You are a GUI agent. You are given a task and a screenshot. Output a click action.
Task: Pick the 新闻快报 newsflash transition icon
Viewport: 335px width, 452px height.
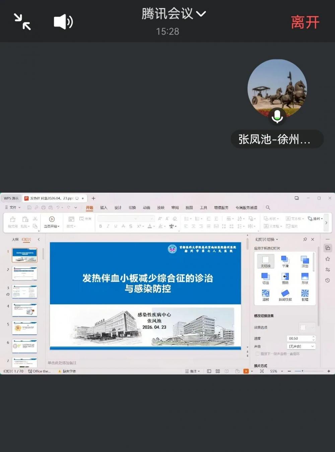[x=285, y=294]
